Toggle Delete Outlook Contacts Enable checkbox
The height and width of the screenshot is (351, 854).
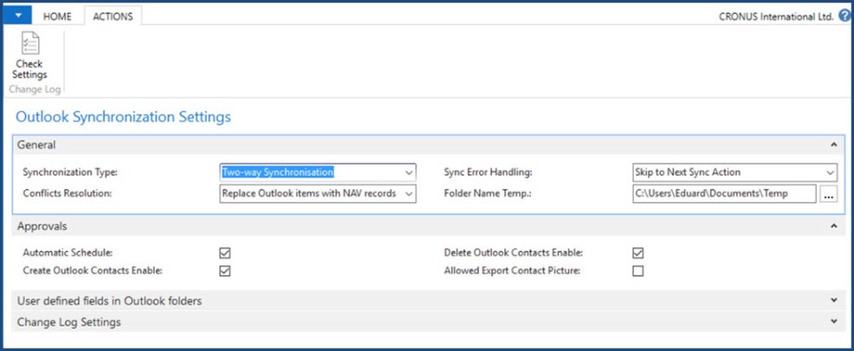pyautogui.click(x=638, y=253)
